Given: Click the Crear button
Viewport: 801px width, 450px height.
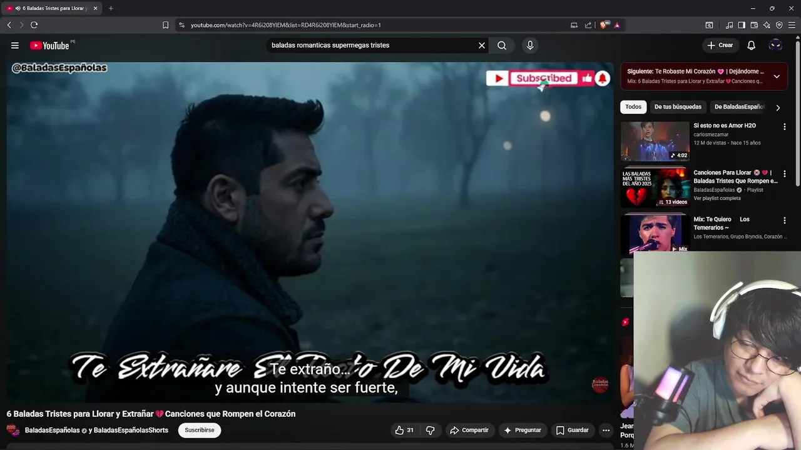Looking at the screenshot, I should click(x=720, y=46).
